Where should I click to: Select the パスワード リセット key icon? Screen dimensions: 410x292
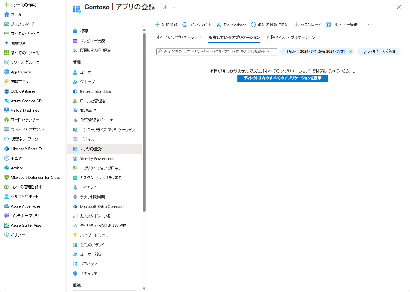pyautogui.click(x=75, y=235)
